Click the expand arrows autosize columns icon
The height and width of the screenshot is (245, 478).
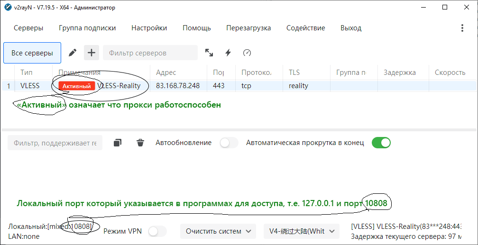click(209, 53)
